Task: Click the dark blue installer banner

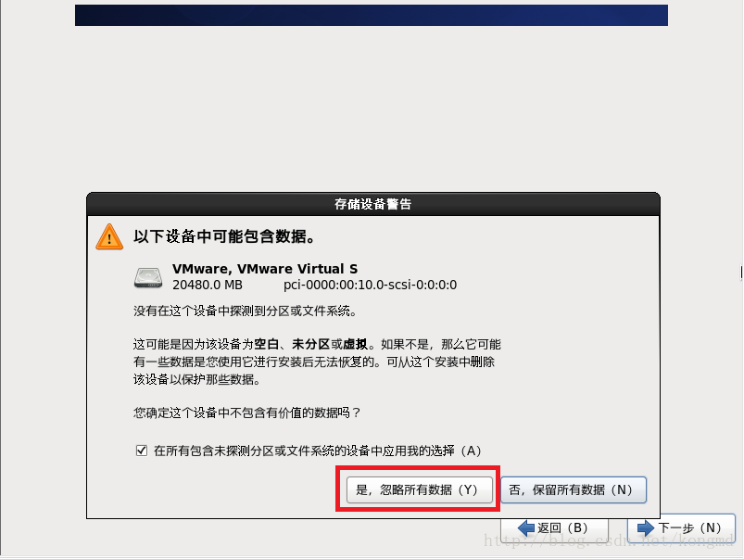Action: coord(372,15)
